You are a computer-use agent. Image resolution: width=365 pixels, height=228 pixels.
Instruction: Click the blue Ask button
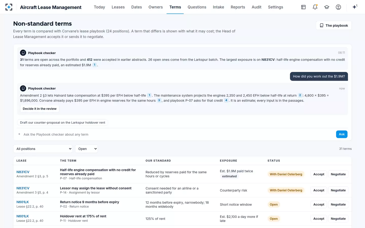click(342, 134)
